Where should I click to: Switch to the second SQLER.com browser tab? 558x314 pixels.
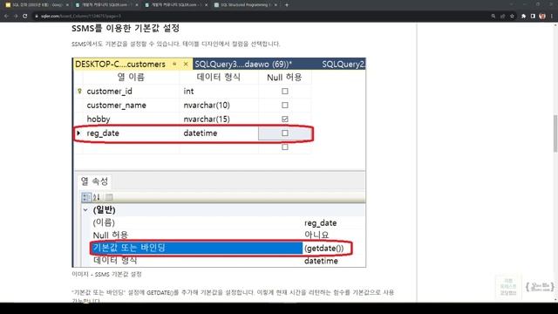106,5
